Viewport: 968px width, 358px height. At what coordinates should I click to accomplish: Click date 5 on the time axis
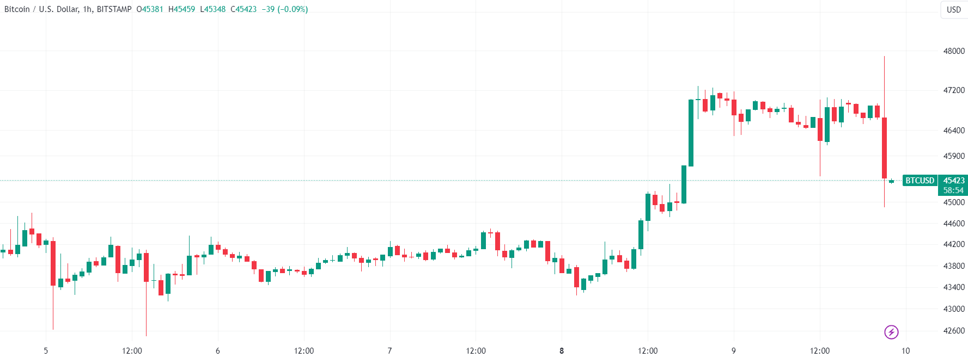46,351
